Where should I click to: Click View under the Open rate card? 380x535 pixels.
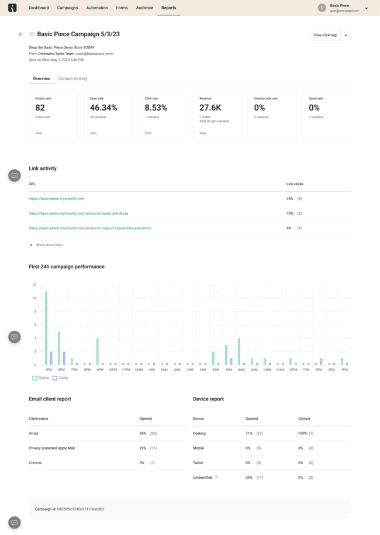pyautogui.click(x=94, y=133)
